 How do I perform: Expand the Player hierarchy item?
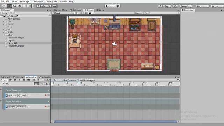[x=3, y=24]
